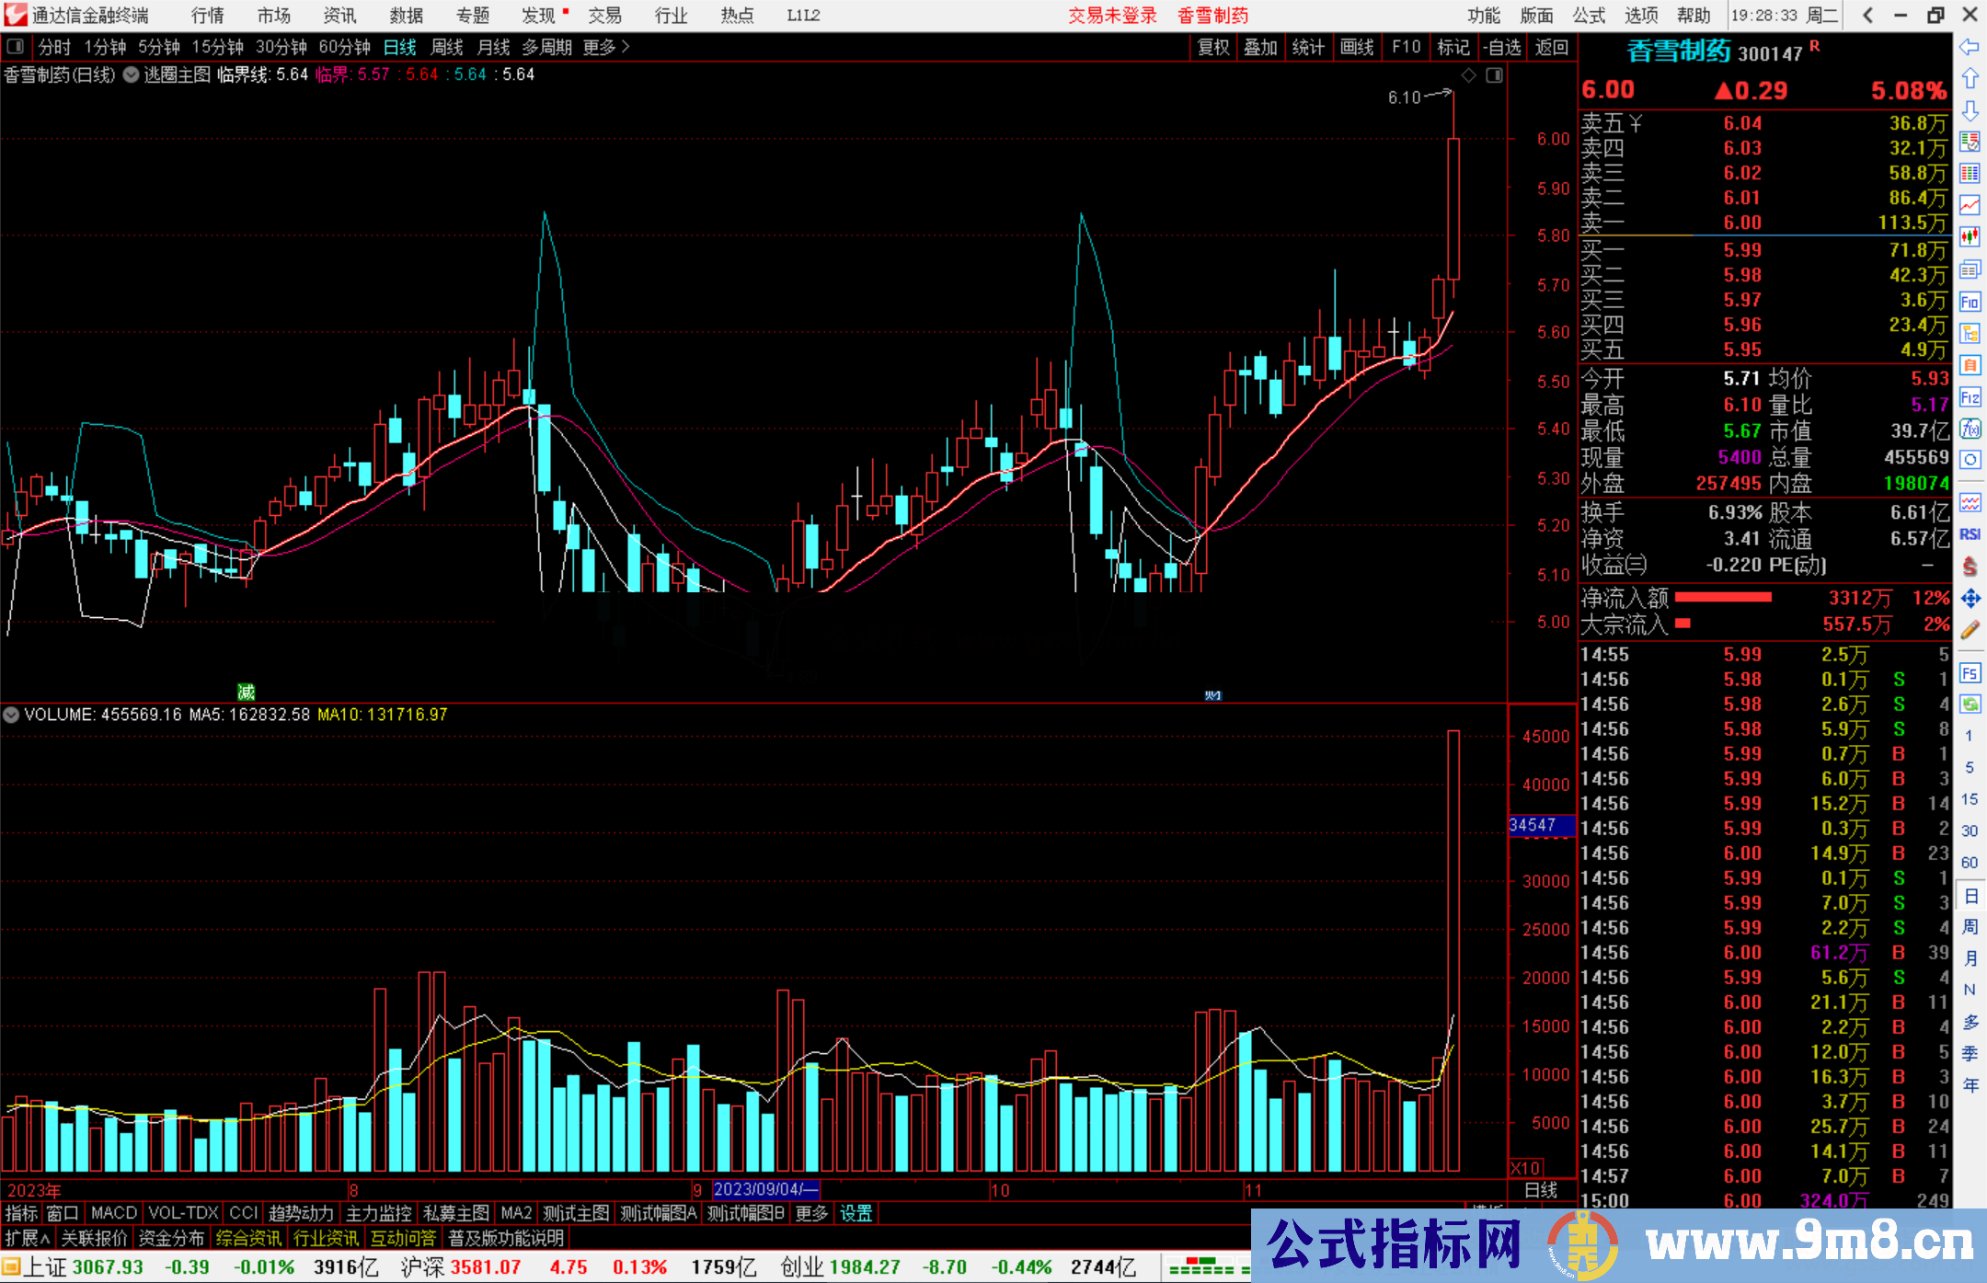Select the 1-minute period in right sidebar
This screenshot has width=1987, height=1283.
coord(1969,736)
